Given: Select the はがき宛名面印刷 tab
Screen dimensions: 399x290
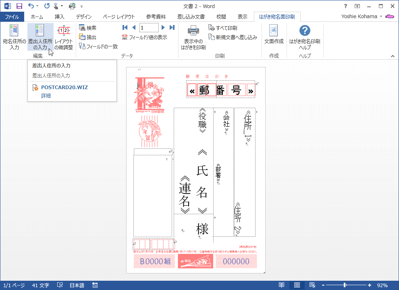Looking at the screenshot, I should (x=277, y=17).
